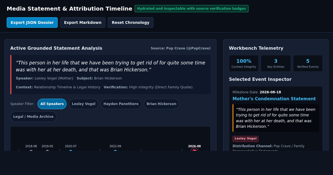333x175 pixels.
Task: Click the Workbench Telemetry heading
Action: pyautogui.click(x=256, y=48)
